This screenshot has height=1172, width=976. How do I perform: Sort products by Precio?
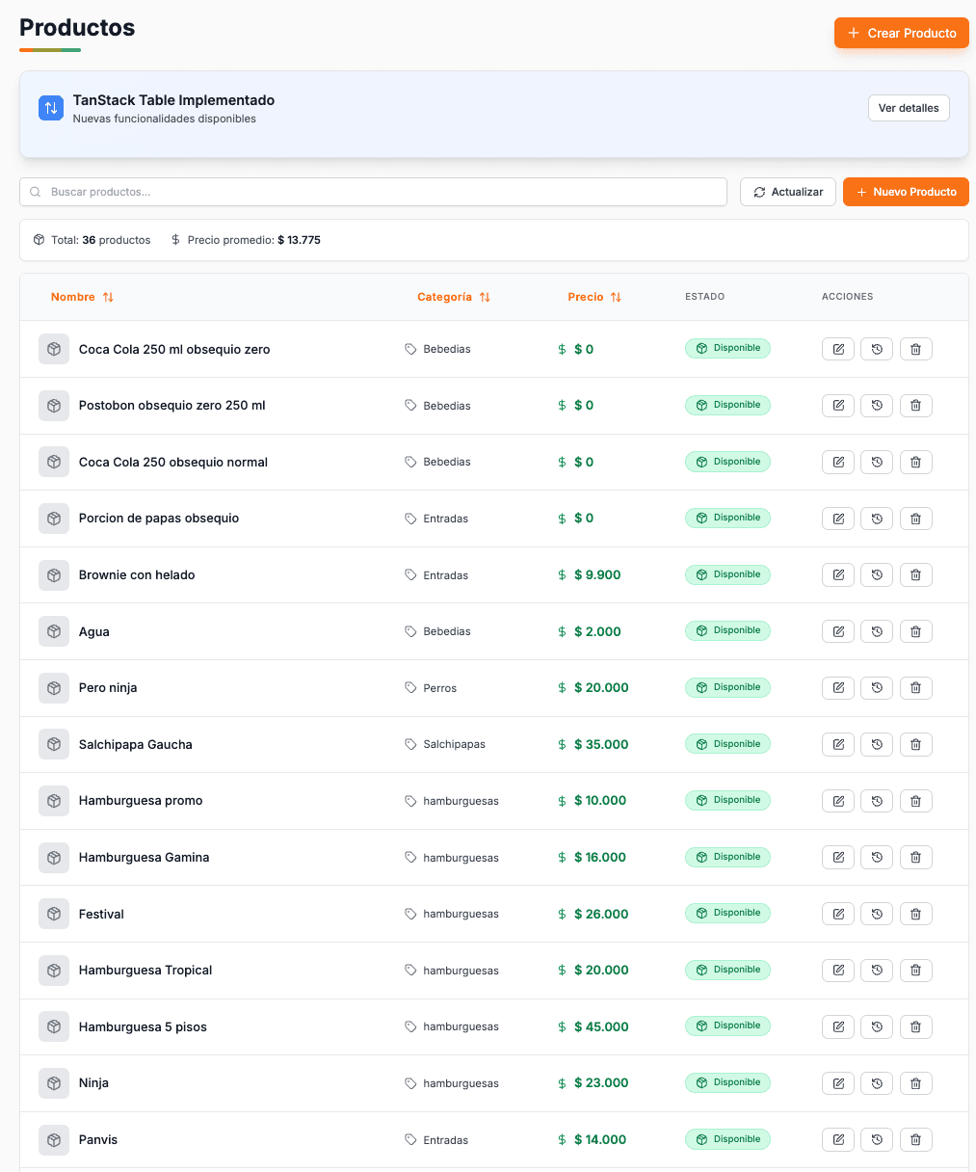click(594, 297)
